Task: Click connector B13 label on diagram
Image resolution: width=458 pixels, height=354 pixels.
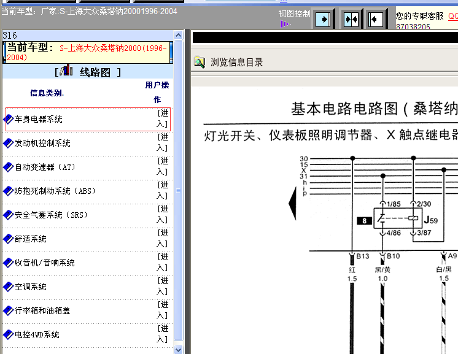Action: tap(363, 256)
